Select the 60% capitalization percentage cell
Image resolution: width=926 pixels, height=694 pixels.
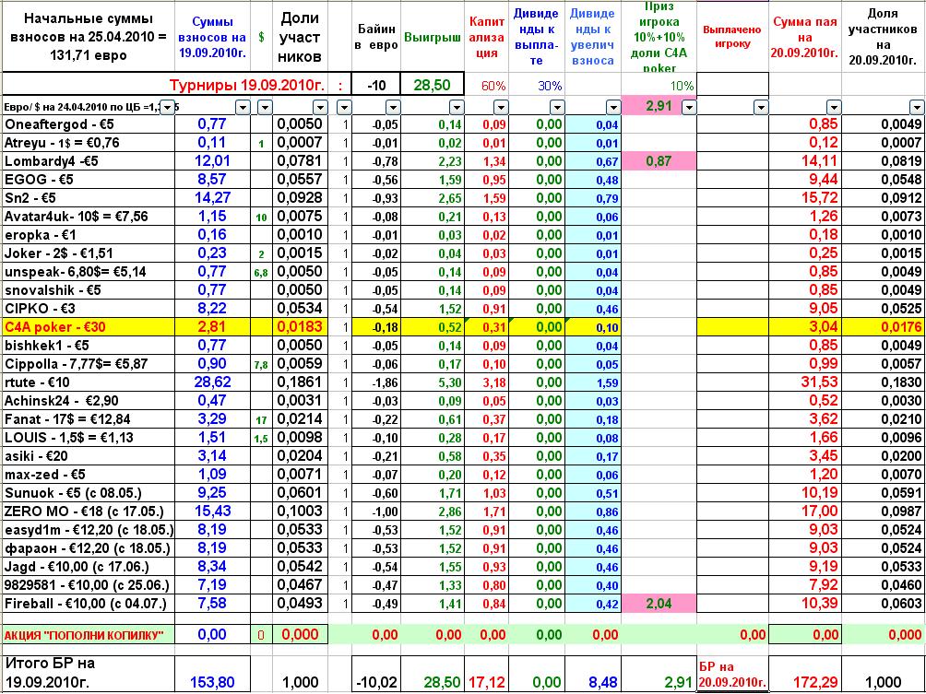[x=487, y=85]
